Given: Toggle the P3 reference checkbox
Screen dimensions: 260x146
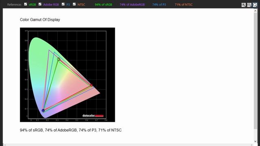Looking at the screenshot, I should [63, 4].
